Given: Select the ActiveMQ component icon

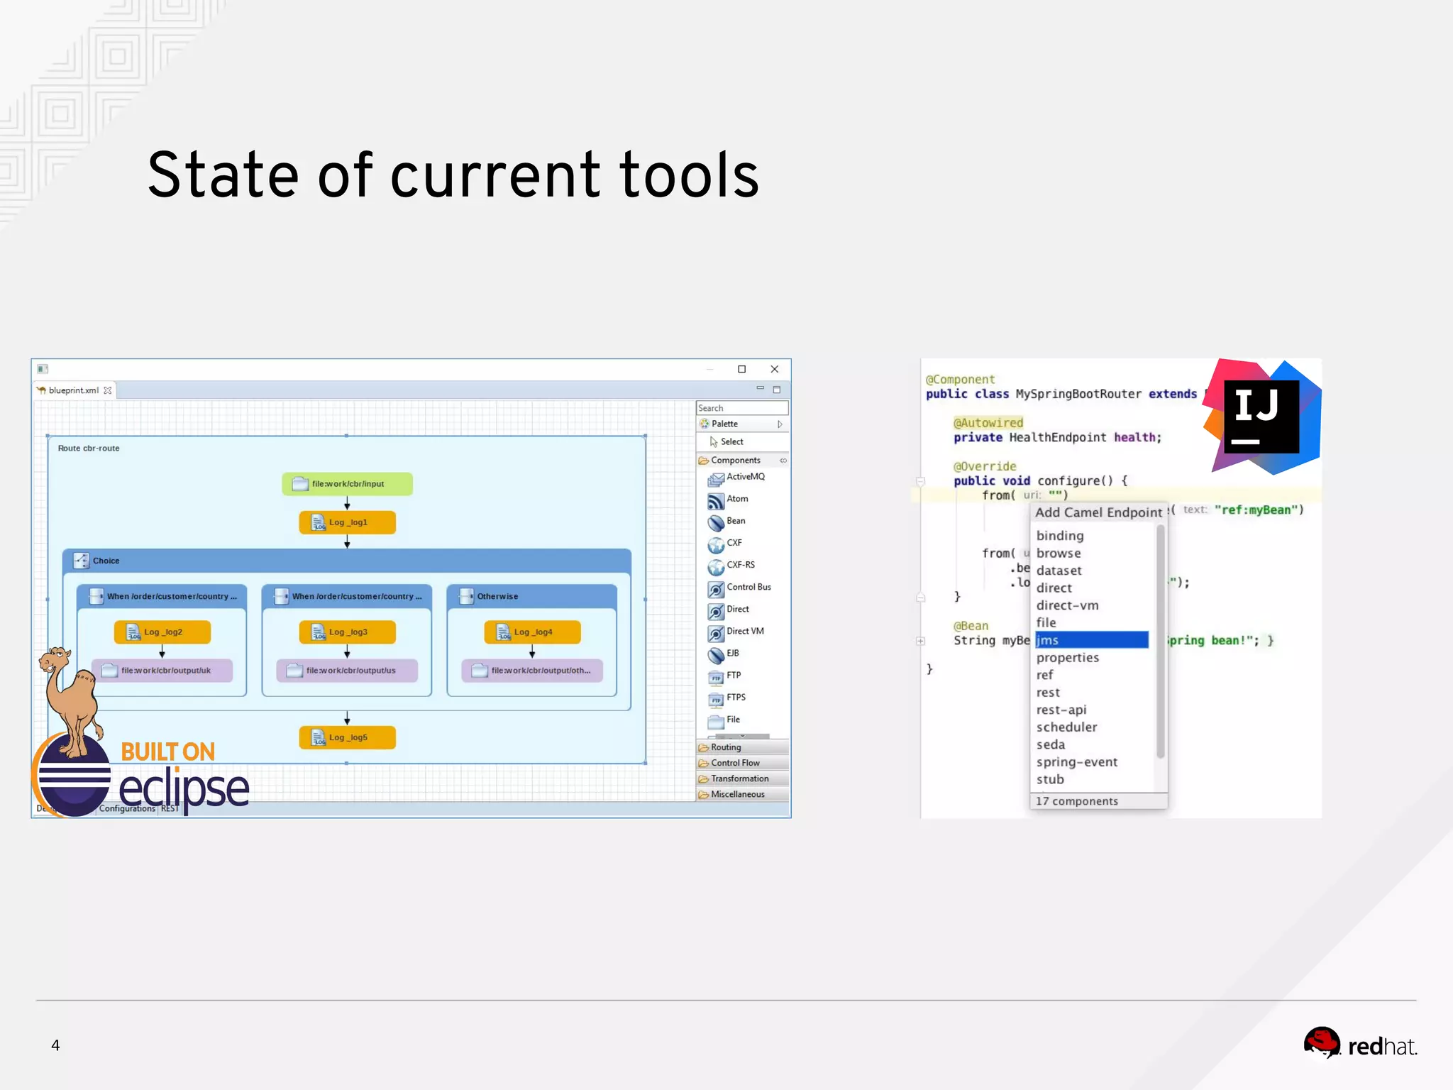Looking at the screenshot, I should point(716,480).
